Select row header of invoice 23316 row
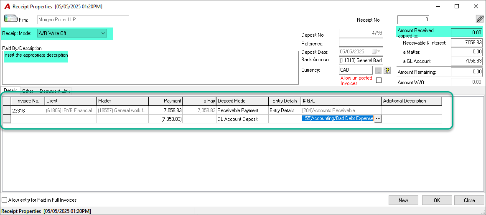Screen dimensions: 486x215 pyautogui.click(x=7, y=110)
